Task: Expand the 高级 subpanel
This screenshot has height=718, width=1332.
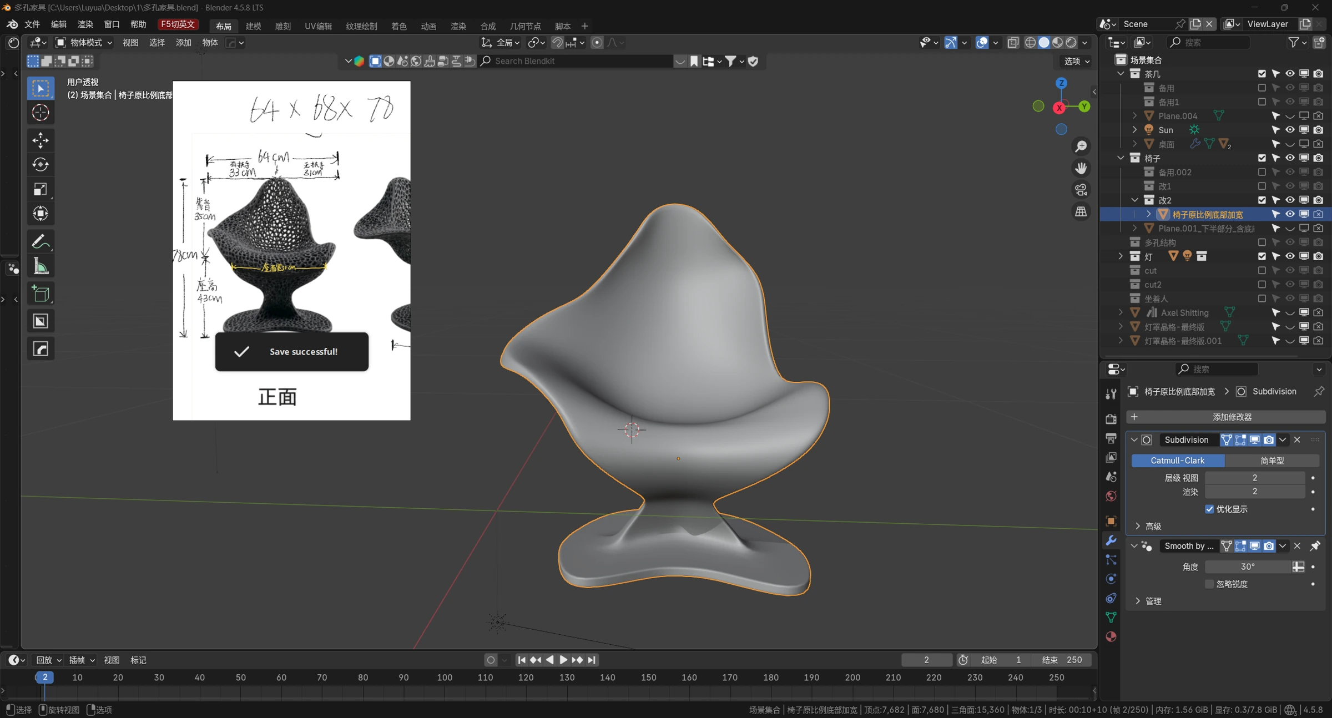Action: pyautogui.click(x=1148, y=526)
